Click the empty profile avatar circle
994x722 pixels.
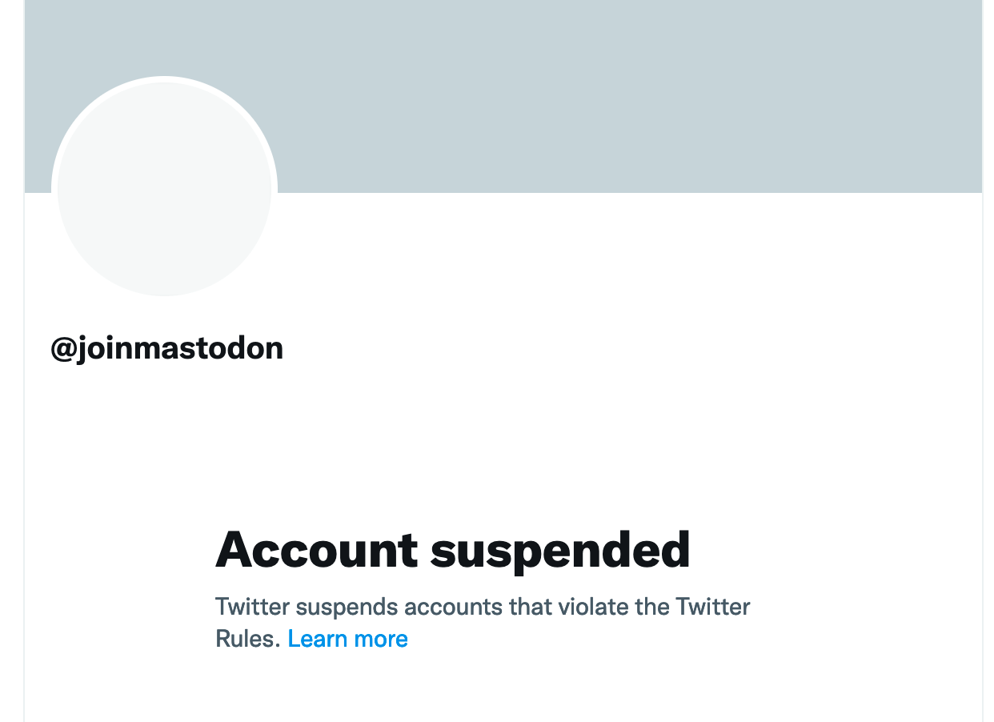click(x=164, y=190)
